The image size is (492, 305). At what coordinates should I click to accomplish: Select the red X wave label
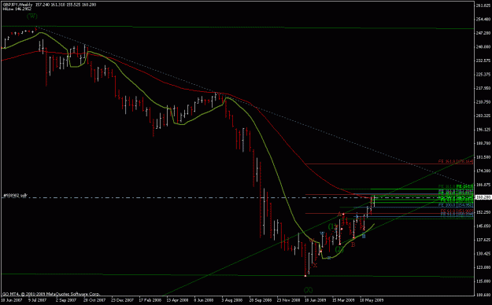(315, 265)
